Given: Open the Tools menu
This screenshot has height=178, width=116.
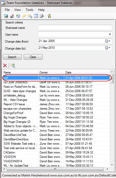Looking at the screenshot, I should [29, 10].
